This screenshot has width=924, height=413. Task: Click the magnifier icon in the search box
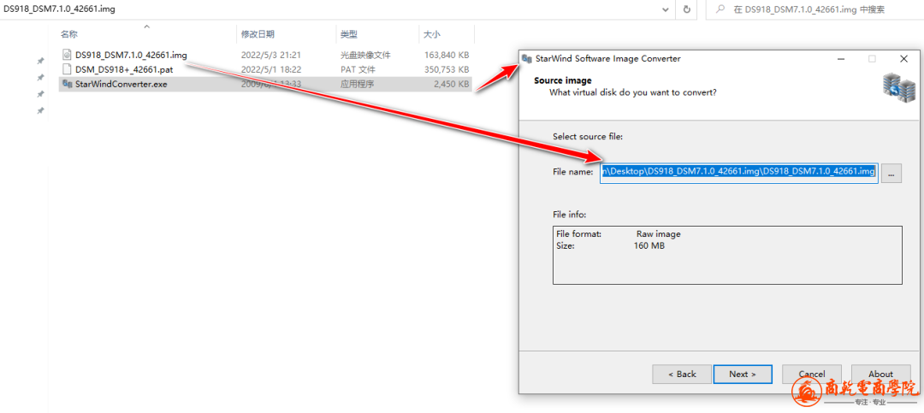(x=720, y=9)
